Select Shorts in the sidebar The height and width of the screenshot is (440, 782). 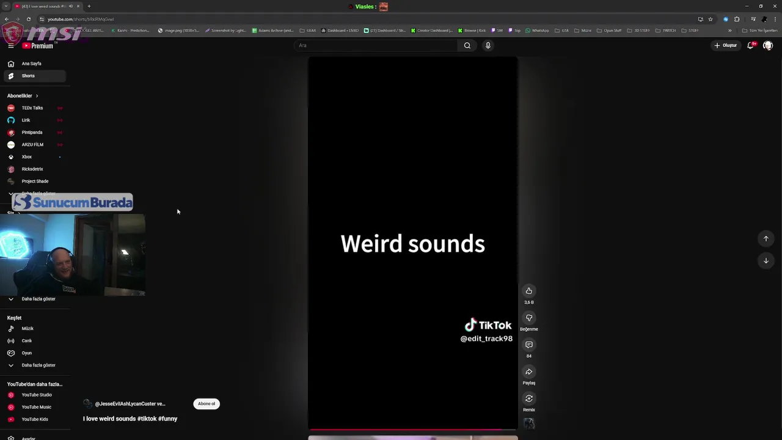coord(35,76)
